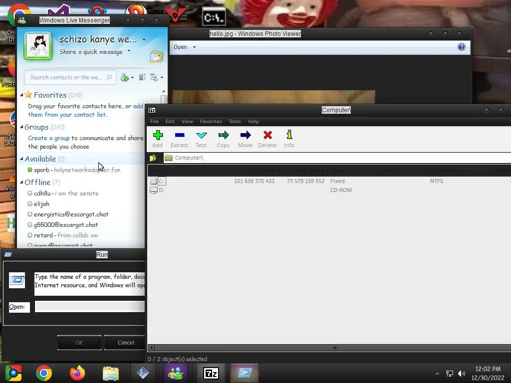
Task: Switch to Run dialog taskbar button
Action: click(x=245, y=373)
